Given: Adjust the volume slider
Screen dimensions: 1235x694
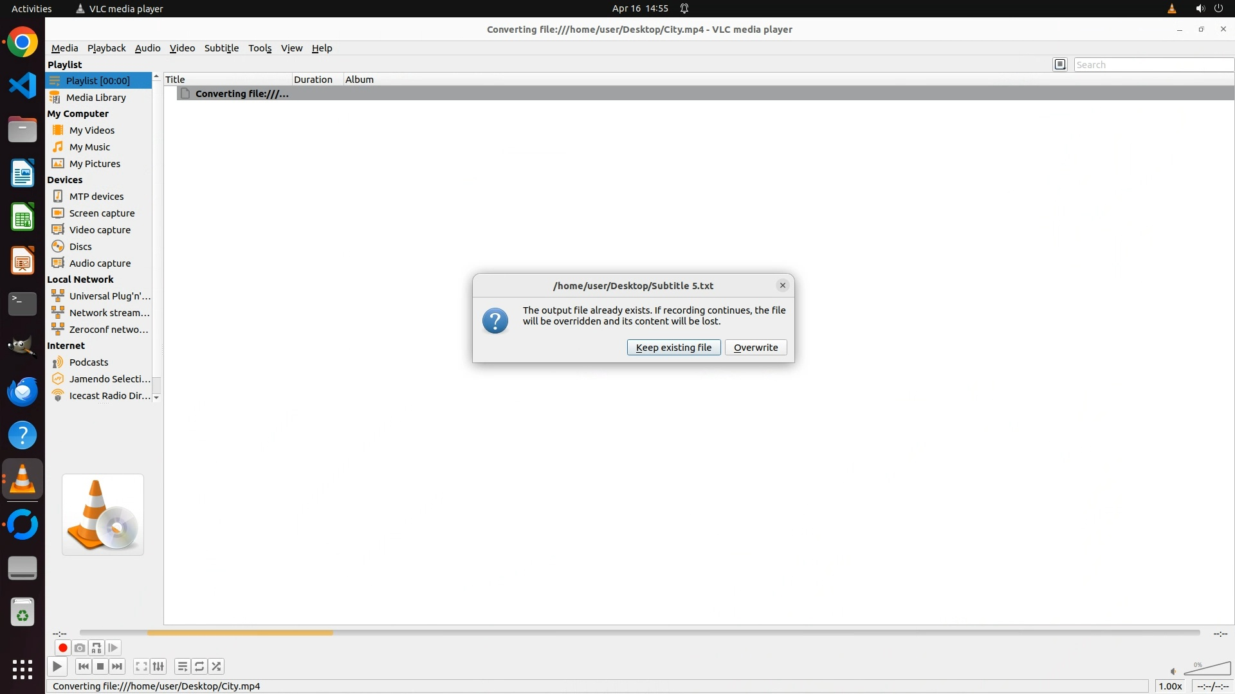Looking at the screenshot, I should [x=1207, y=670].
